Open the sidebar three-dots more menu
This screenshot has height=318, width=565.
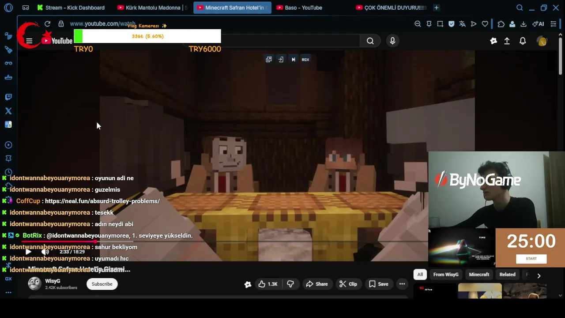tap(8, 292)
